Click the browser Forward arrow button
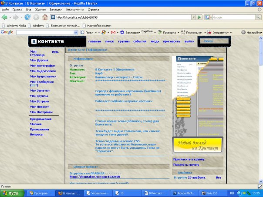The image size is (263, 197). [x=16, y=17]
